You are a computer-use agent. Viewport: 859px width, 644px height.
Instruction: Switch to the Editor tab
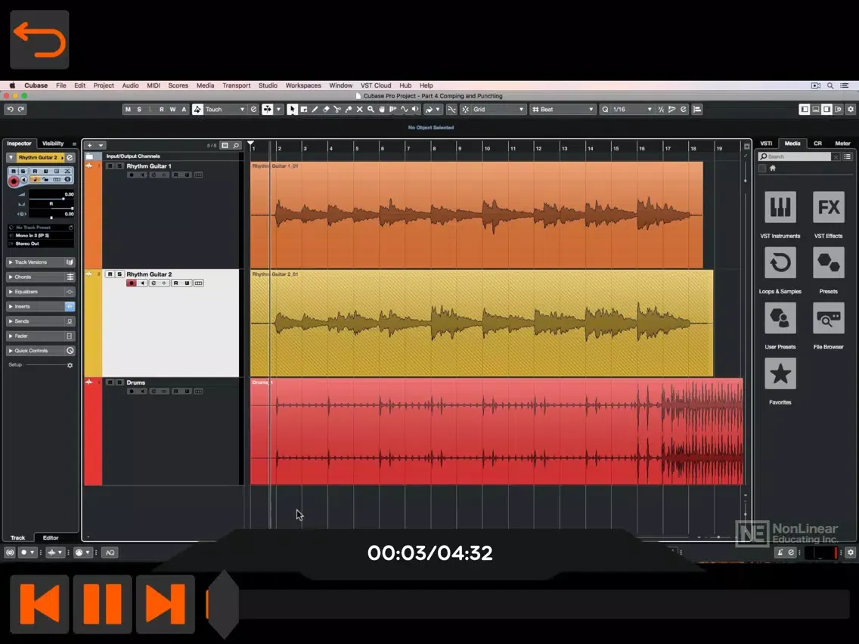click(x=51, y=537)
